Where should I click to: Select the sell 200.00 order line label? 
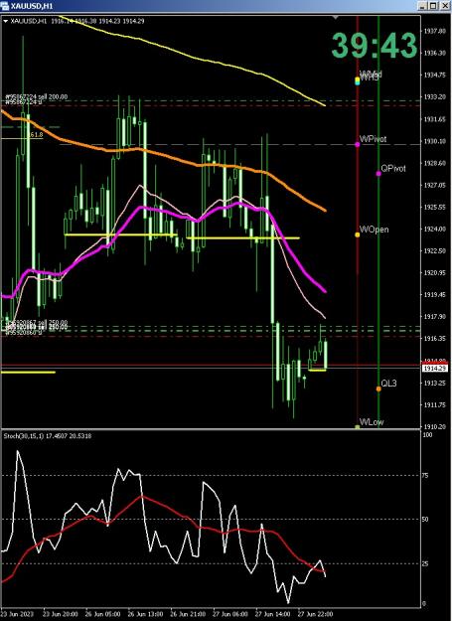(x=37, y=97)
